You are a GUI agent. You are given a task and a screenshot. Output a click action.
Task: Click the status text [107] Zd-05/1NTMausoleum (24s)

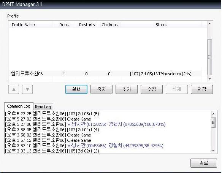pos(161,74)
